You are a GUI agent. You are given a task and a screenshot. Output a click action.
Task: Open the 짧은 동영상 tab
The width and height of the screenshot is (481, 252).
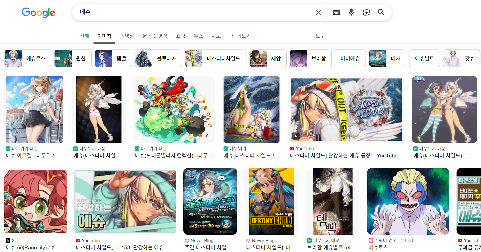(x=155, y=36)
